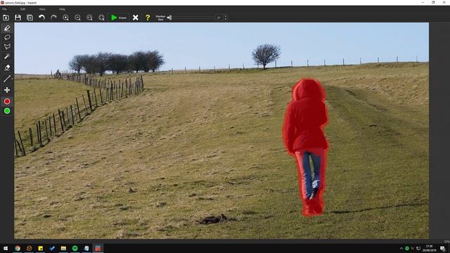The width and height of the screenshot is (450, 253).
Task: Select the Magic Wand tool
Action: tap(7, 56)
